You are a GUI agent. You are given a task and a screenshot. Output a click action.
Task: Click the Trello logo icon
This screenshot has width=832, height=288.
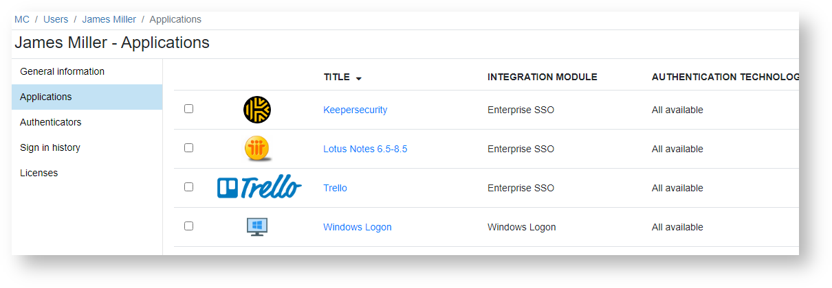point(259,187)
